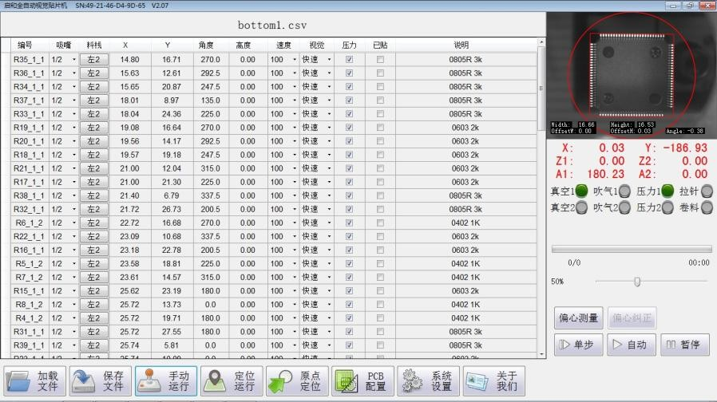Select the 手动运行 manual run joystick button

166,380
